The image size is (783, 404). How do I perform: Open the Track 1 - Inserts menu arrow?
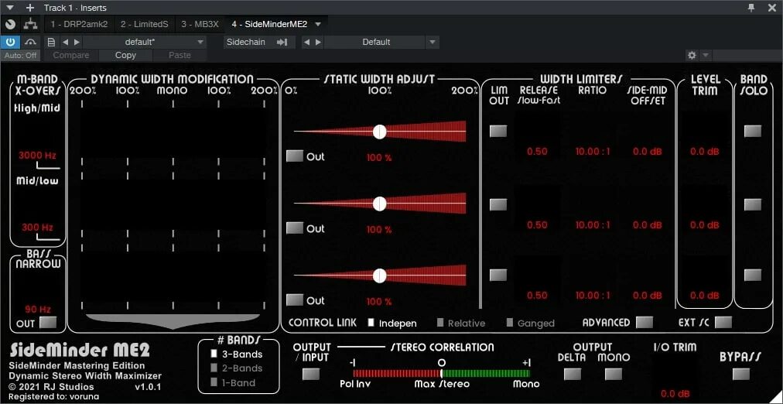(x=11, y=8)
